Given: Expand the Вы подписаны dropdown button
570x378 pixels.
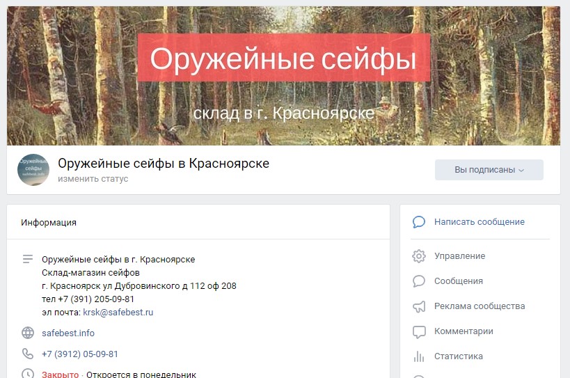Looking at the screenshot, I should [489, 170].
